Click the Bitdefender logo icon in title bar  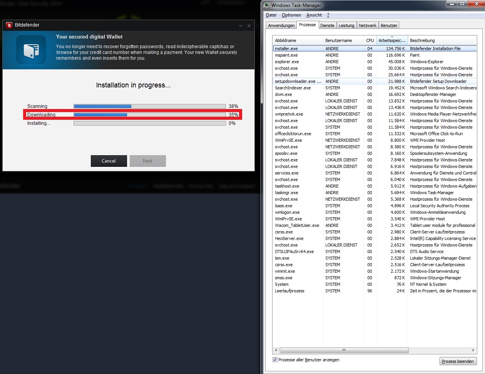point(9,25)
